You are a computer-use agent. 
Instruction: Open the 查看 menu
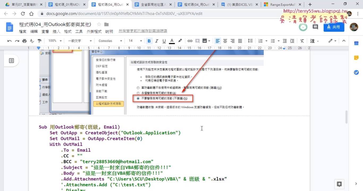click(45, 31)
